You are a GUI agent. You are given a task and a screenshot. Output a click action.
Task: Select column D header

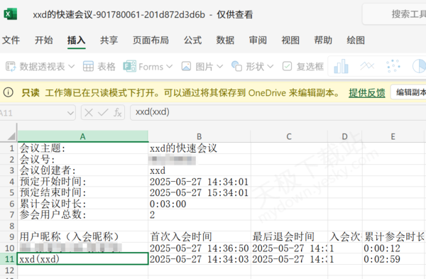[x=345, y=136]
